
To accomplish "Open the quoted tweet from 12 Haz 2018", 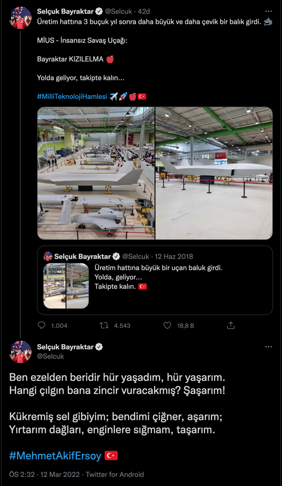I will tap(154, 278).
